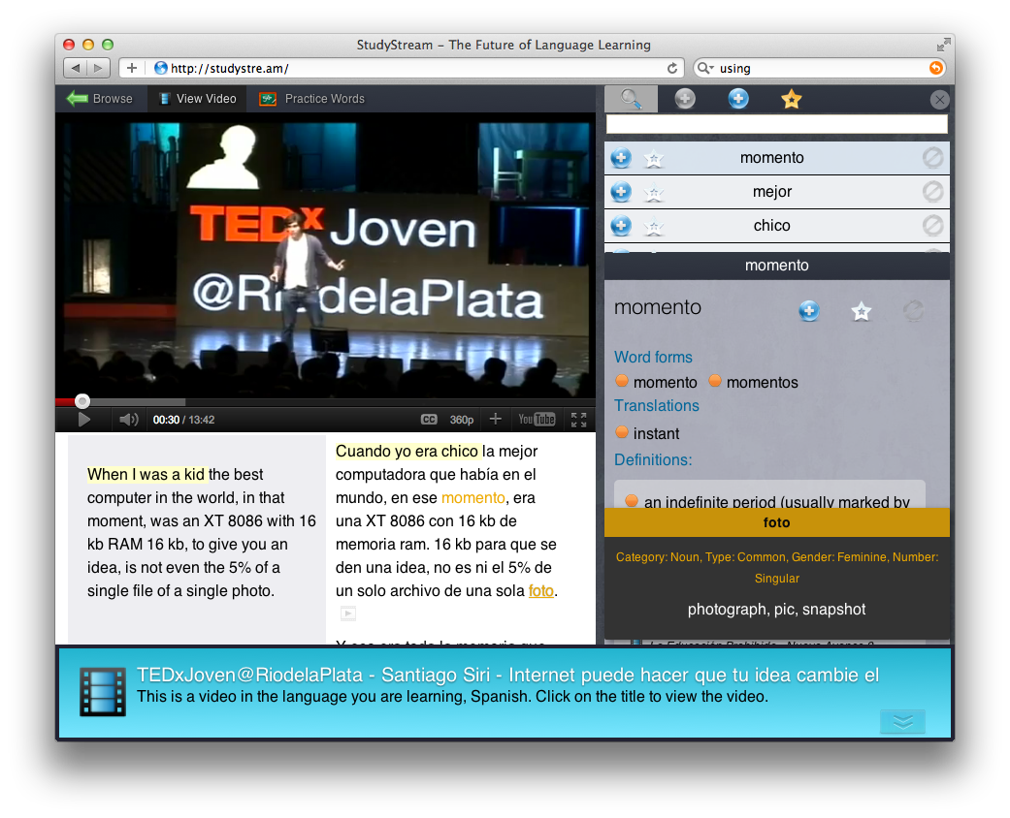Close the word panel with the X button
This screenshot has width=1010, height=818.
(x=939, y=99)
